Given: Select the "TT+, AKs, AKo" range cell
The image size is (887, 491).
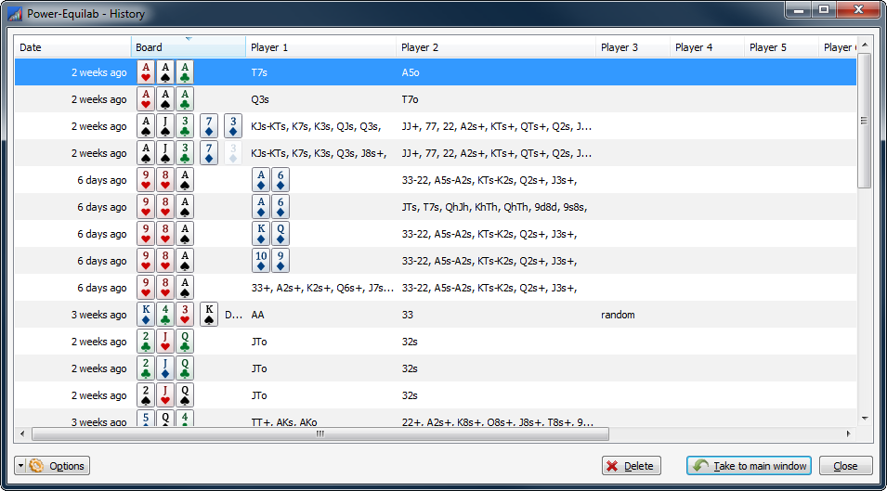Looking at the screenshot, I should 284,422.
